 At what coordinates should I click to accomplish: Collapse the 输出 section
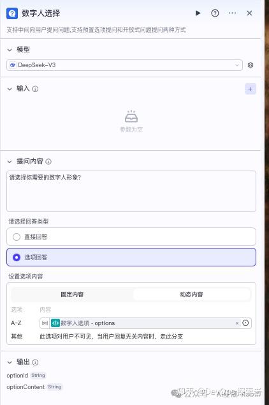point(10,362)
